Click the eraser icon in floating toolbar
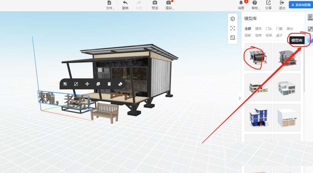The image size is (313, 173). click(x=121, y=84)
